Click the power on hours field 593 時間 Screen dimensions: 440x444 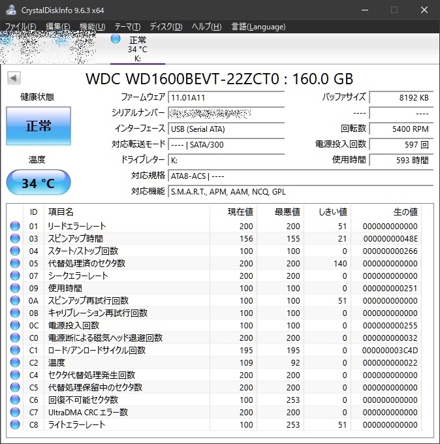point(401,160)
